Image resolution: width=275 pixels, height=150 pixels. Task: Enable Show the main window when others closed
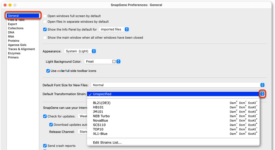pyautogui.click(x=45, y=37)
